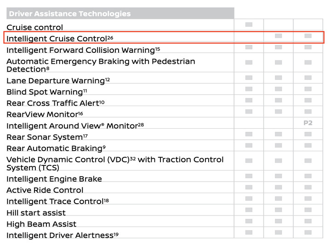The width and height of the screenshot is (331, 245).
Task: Click the Intelligent Driver Alertness label
Action: pyautogui.click(x=62, y=235)
